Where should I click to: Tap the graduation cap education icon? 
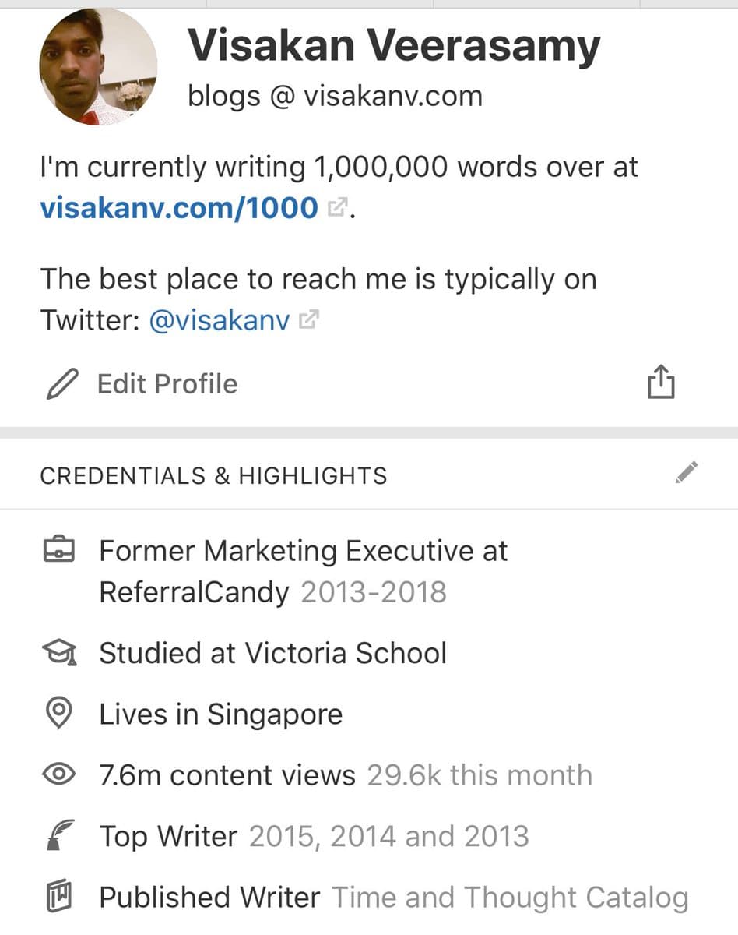[x=58, y=653]
